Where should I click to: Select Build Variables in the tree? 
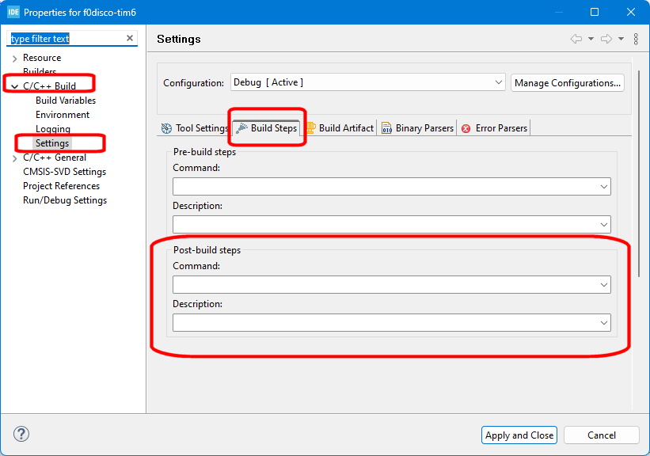(x=66, y=101)
